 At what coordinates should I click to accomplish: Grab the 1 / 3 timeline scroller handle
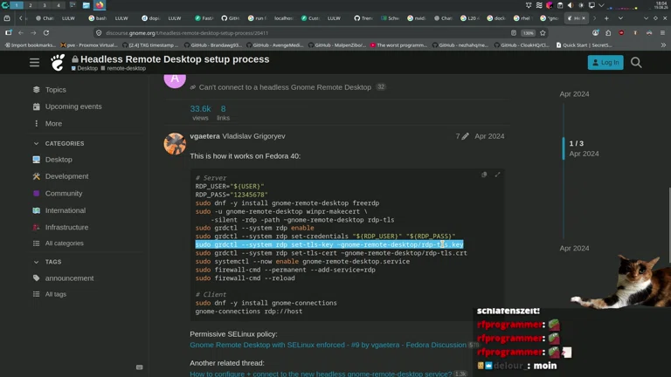[x=564, y=148]
